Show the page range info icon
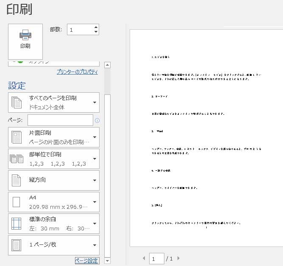283x266 pixels. pyautogui.click(x=97, y=121)
